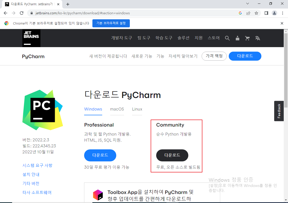Click the padlock site info icon

click(32, 13)
